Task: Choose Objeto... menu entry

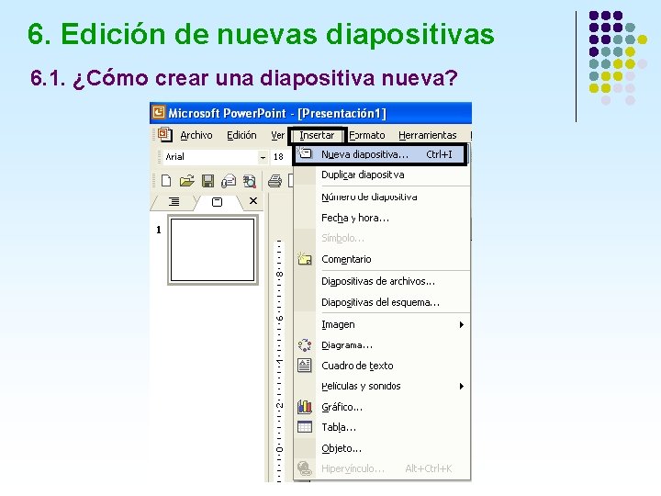Action: (382, 448)
